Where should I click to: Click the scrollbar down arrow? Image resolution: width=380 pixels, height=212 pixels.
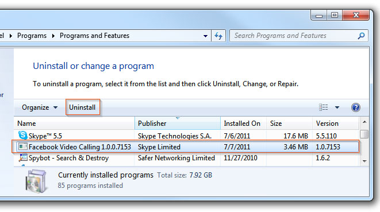[364, 161]
